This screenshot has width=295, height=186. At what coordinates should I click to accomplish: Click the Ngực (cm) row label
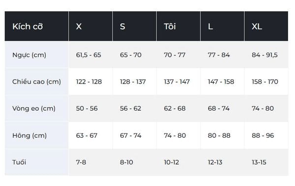[x=29, y=55]
